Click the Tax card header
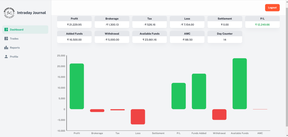This screenshot has height=137, width=288. [x=150, y=19]
